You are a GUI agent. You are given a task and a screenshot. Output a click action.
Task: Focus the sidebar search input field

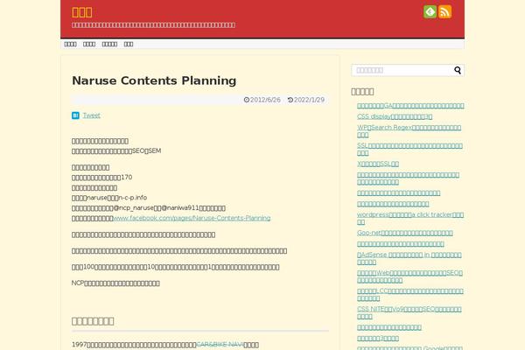[x=401, y=70]
